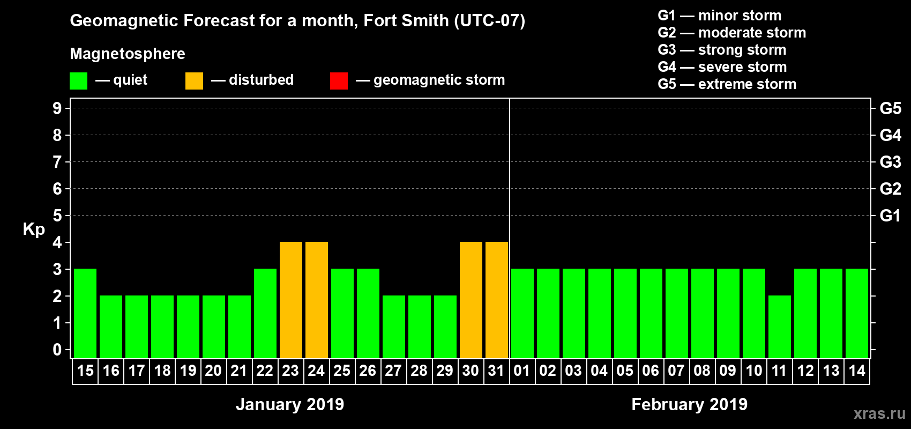Screen dimensions: 911x429
Task: Click the G5 label on right axis
Action: pos(891,108)
